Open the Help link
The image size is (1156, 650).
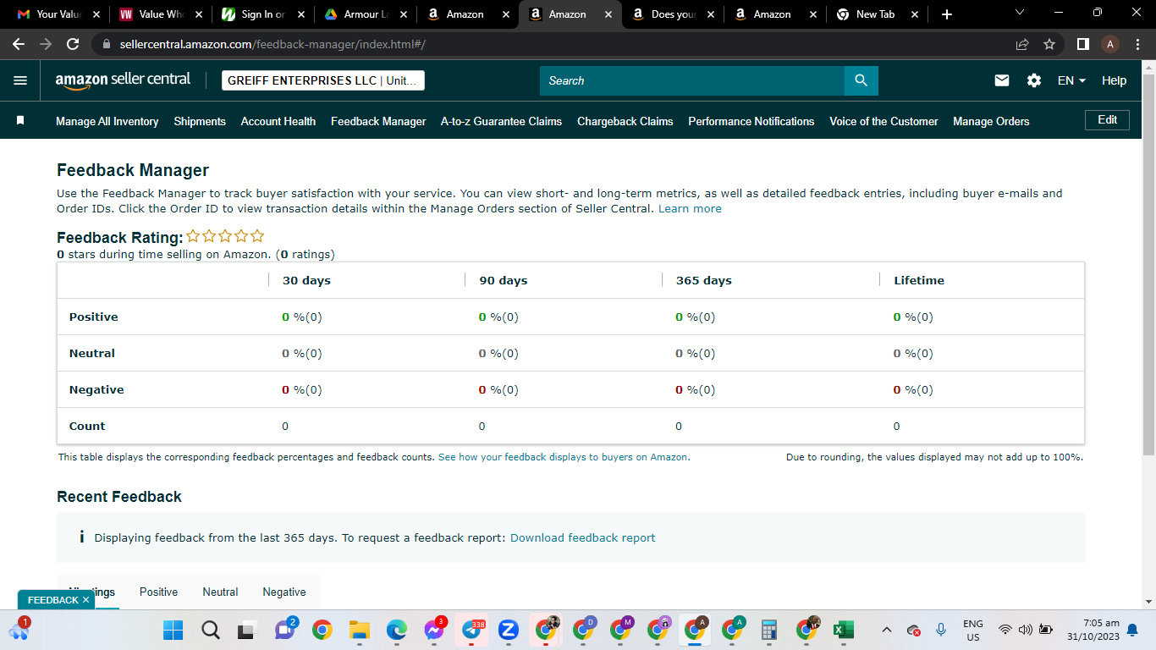click(1114, 80)
